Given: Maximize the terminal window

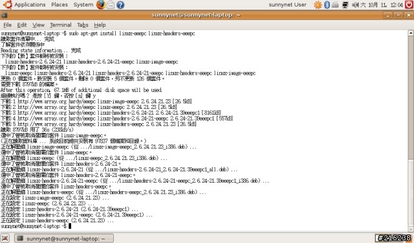Looking at the screenshot, I should tap(398, 15).
